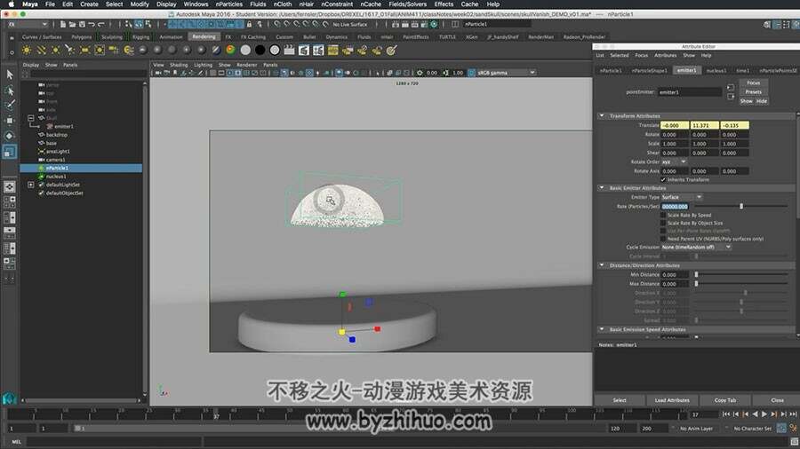Collapse the Distance/Direction Attributes section
This screenshot has height=449, width=800.
click(x=602, y=265)
